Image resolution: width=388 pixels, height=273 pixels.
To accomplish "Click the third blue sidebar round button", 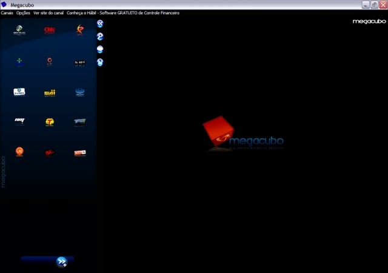I will coord(100,49).
